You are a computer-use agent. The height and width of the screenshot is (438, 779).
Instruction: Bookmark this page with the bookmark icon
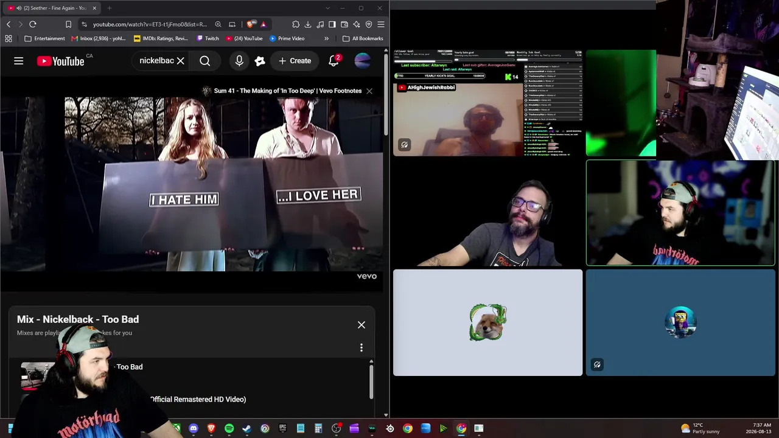(68, 24)
